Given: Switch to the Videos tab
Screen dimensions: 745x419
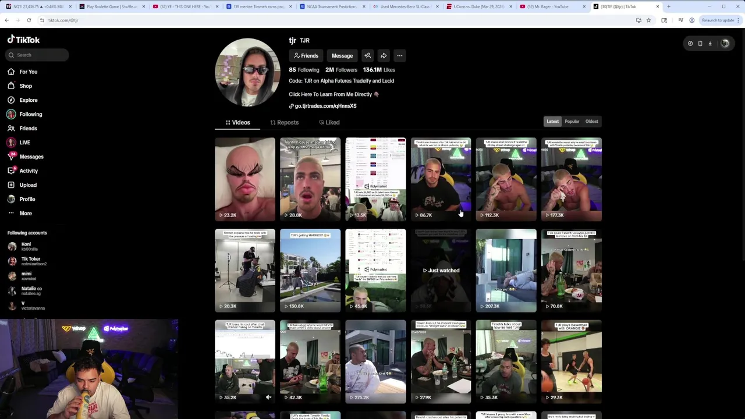Looking at the screenshot, I should click(x=237, y=122).
